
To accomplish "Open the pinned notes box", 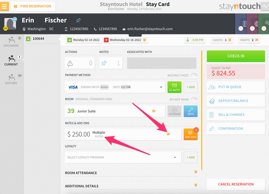I will click(111, 63).
